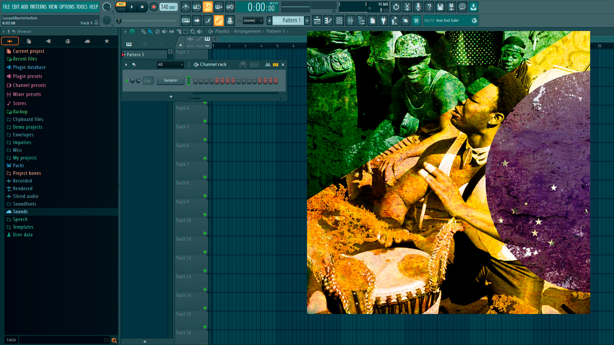Expand the Current project folder
The height and width of the screenshot is (345, 614).
click(x=28, y=51)
